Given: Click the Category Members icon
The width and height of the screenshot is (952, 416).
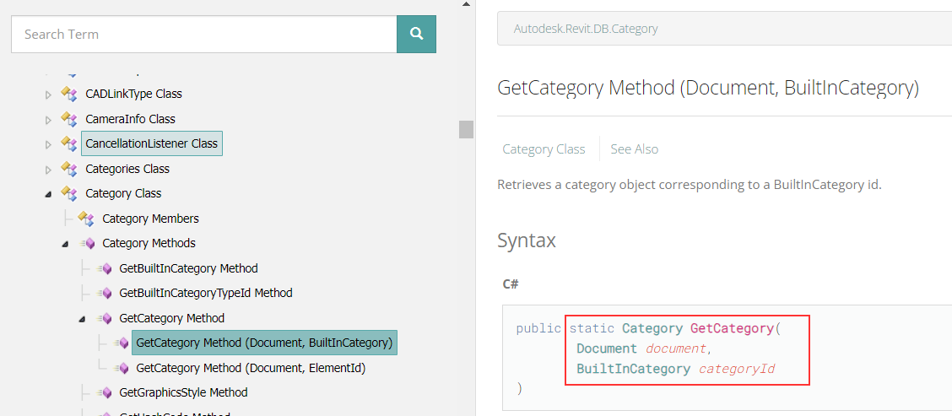Looking at the screenshot, I should 85,219.
